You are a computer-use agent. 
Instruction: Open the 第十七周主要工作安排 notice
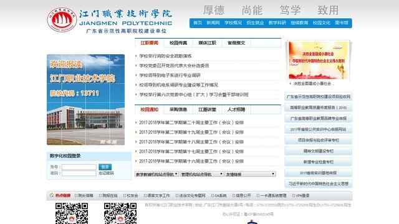click(x=191, y=151)
